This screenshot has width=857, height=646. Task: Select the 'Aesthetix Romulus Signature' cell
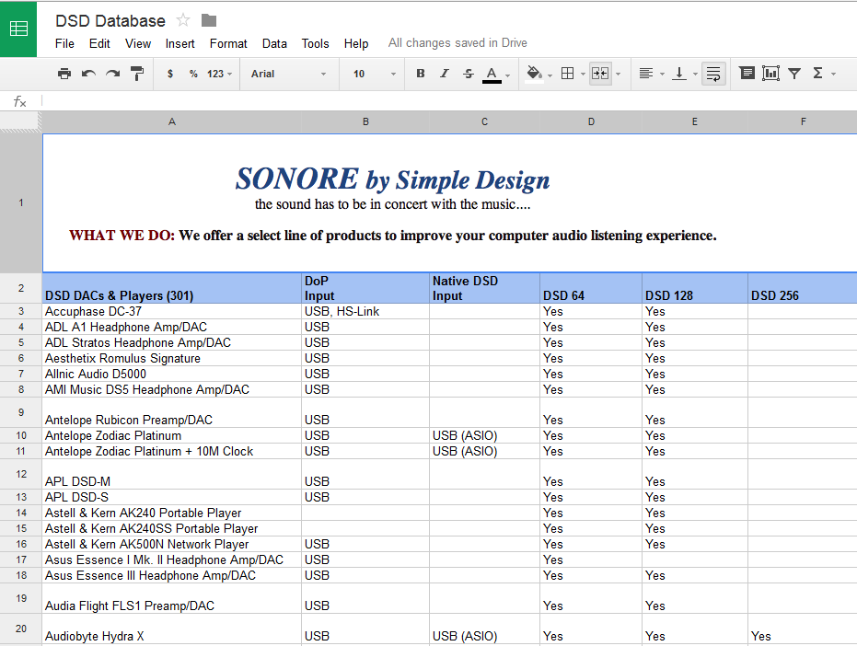point(171,359)
